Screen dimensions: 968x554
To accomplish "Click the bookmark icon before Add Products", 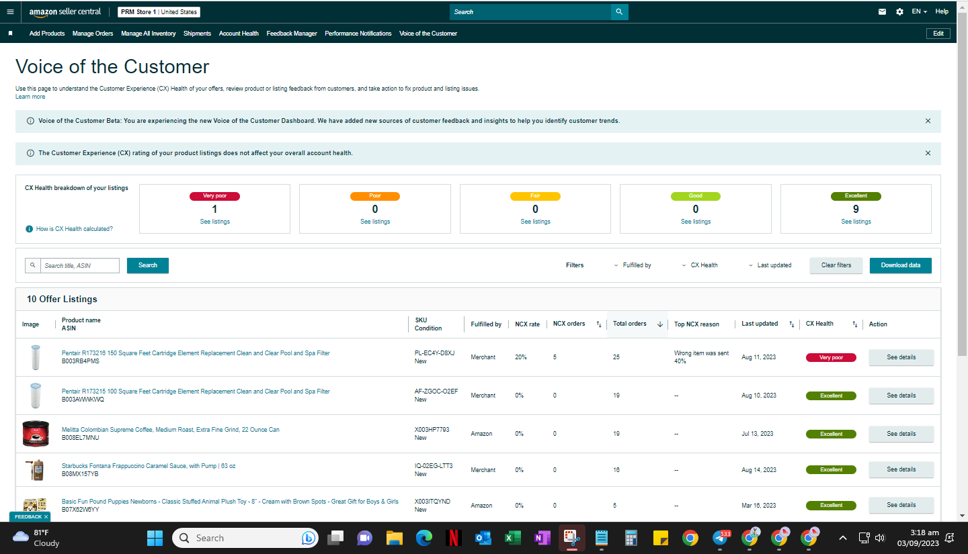I will pyautogui.click(x=10, y=33).
